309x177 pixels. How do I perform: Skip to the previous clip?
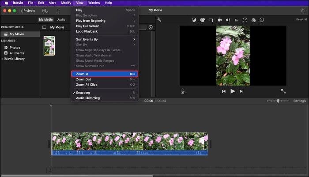coord(224,91)
